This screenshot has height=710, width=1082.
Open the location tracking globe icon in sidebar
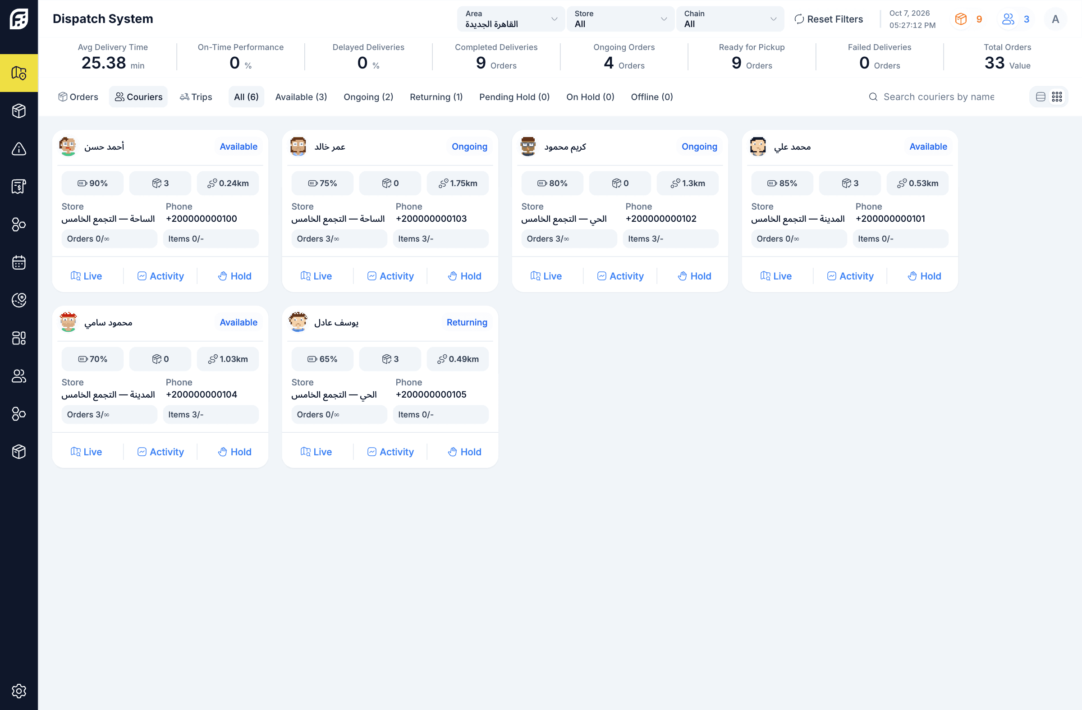(18, 300)
